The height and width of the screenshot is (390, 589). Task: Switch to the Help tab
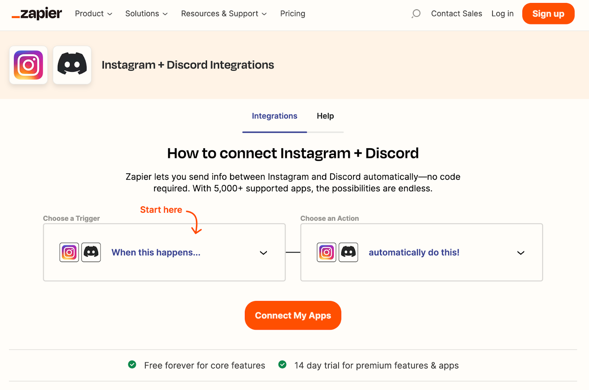click(x=325, y=116)
